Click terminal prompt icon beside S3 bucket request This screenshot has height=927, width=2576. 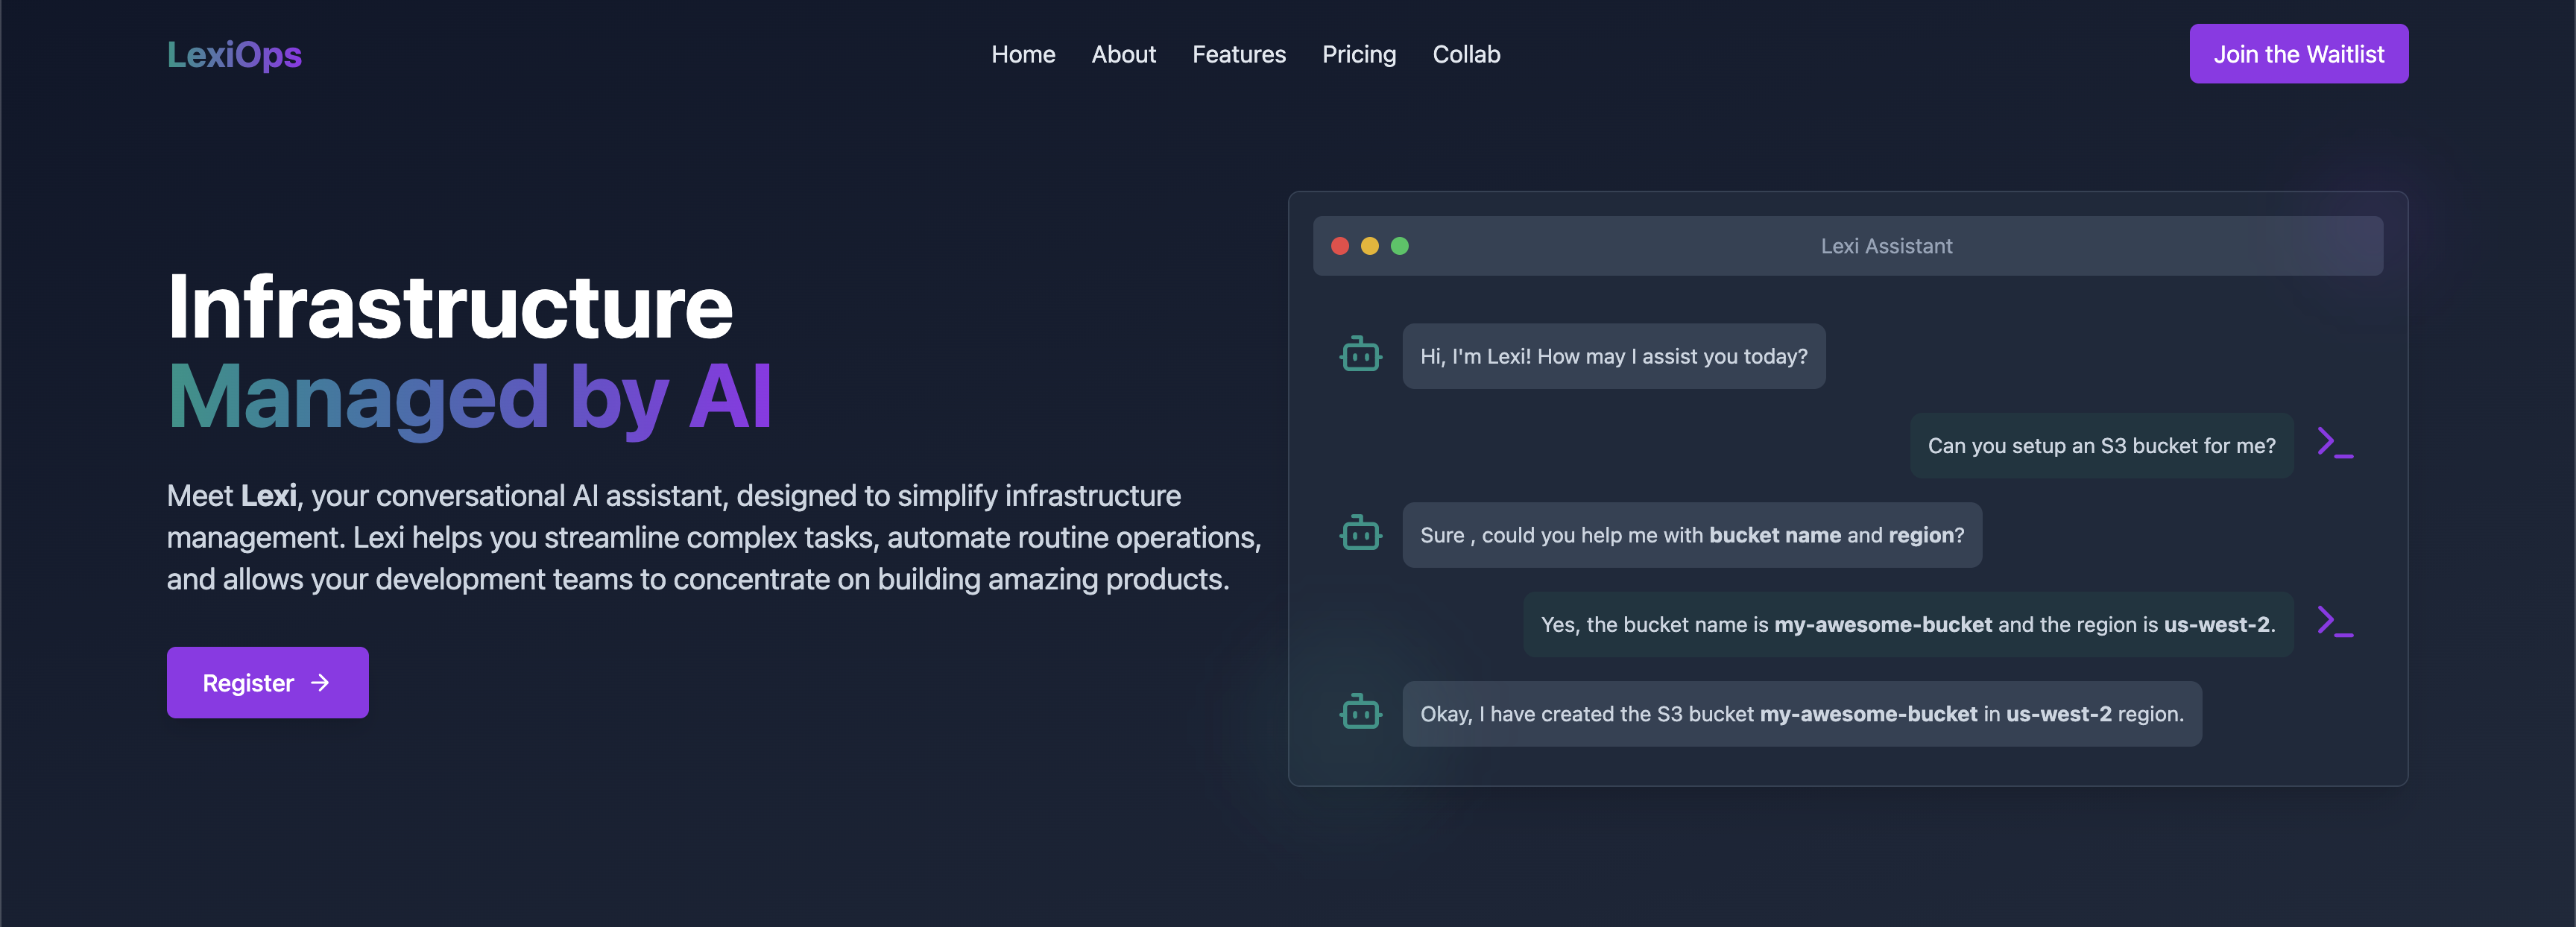coord(2334,443)
